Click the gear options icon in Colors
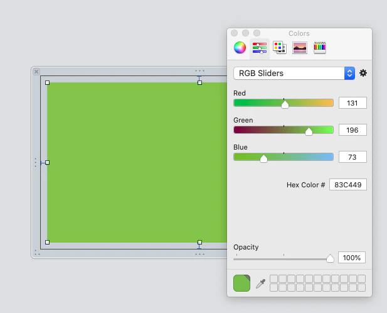This screenshot has width=387, height=313. (363, 73)
